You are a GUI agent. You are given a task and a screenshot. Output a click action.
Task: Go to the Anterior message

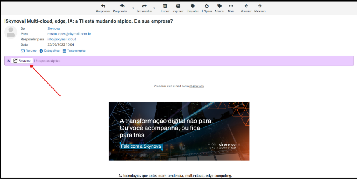pyautogui.click(x=246, y=6)
